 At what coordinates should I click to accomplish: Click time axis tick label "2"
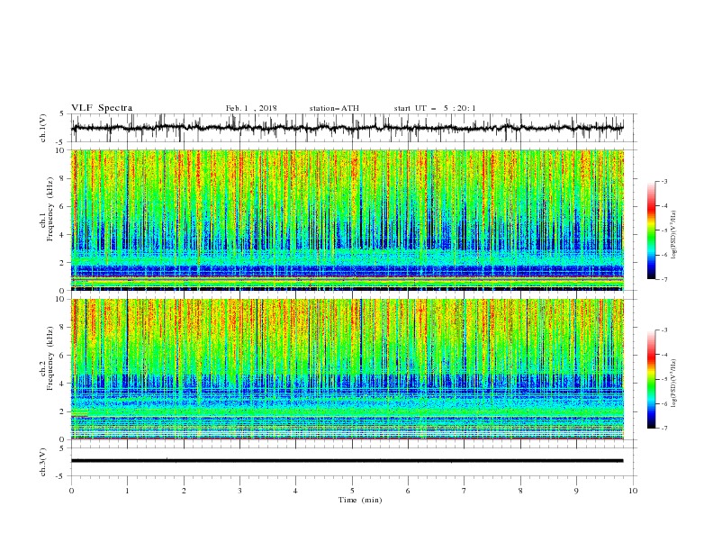pos(184,491)
